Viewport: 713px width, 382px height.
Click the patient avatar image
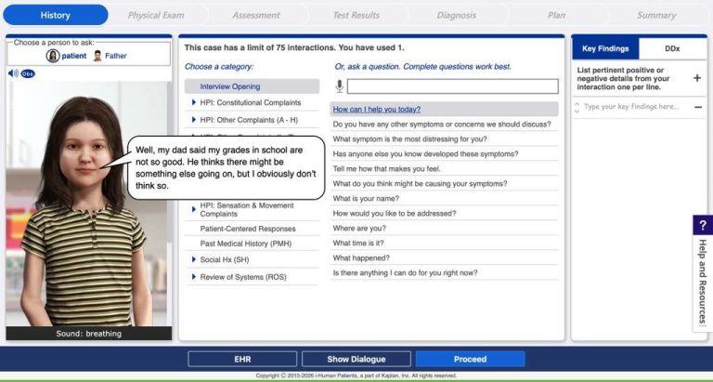tap(86, 204)
